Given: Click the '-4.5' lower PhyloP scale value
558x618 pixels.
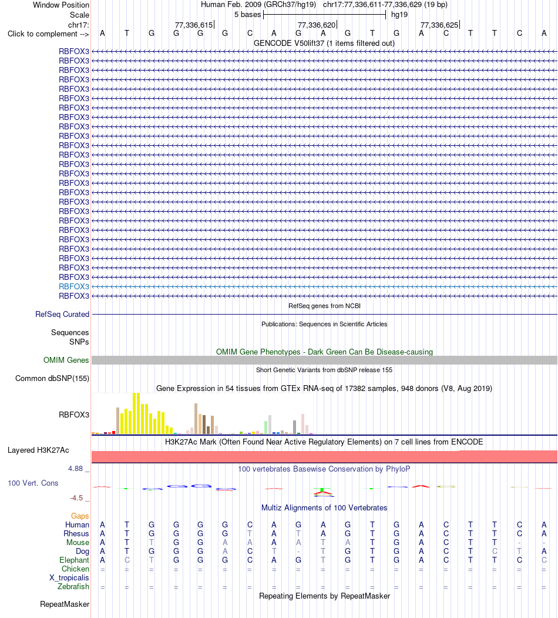Looking at the screenshot, I should tap(76, 498).
